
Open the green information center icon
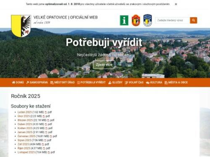pyautogui.click(x=124, y=21)
